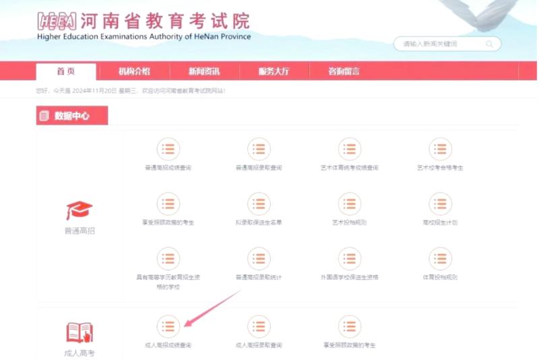Open 享受照顾政策的考生 icon in 普通高招 section

[x=168, y=204]
